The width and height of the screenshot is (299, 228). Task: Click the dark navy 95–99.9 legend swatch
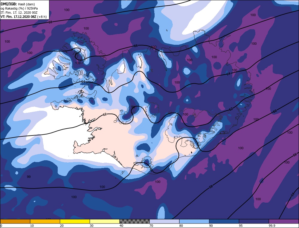(254, 221)
